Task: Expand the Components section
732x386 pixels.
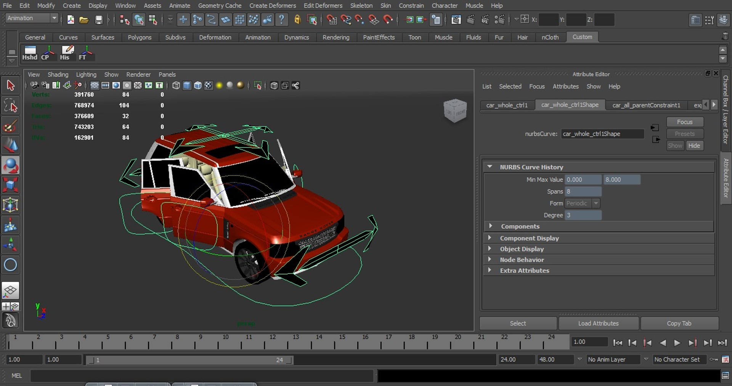Action: [490, 226]
